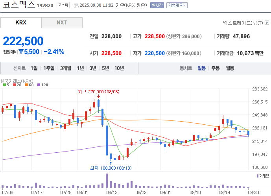Click the purple 120-day moving average swatch
This screenshot has width=271, height=196.
(39, 85)
